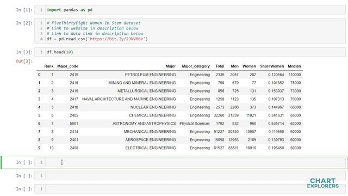
Task: Click the Link to data comment line
Action: point(95,34)
